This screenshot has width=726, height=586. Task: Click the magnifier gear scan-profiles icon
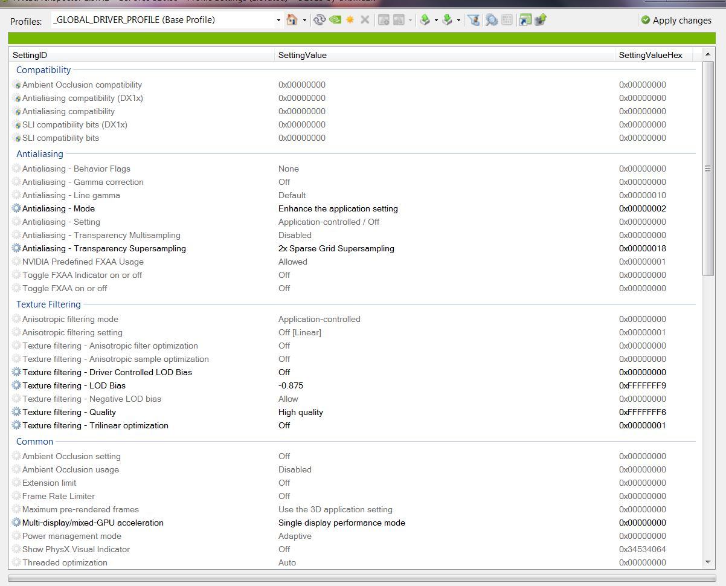[x=492, y=20]
